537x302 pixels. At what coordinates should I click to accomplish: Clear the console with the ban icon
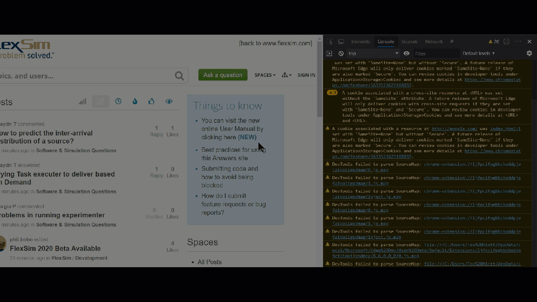pos(341,53)
